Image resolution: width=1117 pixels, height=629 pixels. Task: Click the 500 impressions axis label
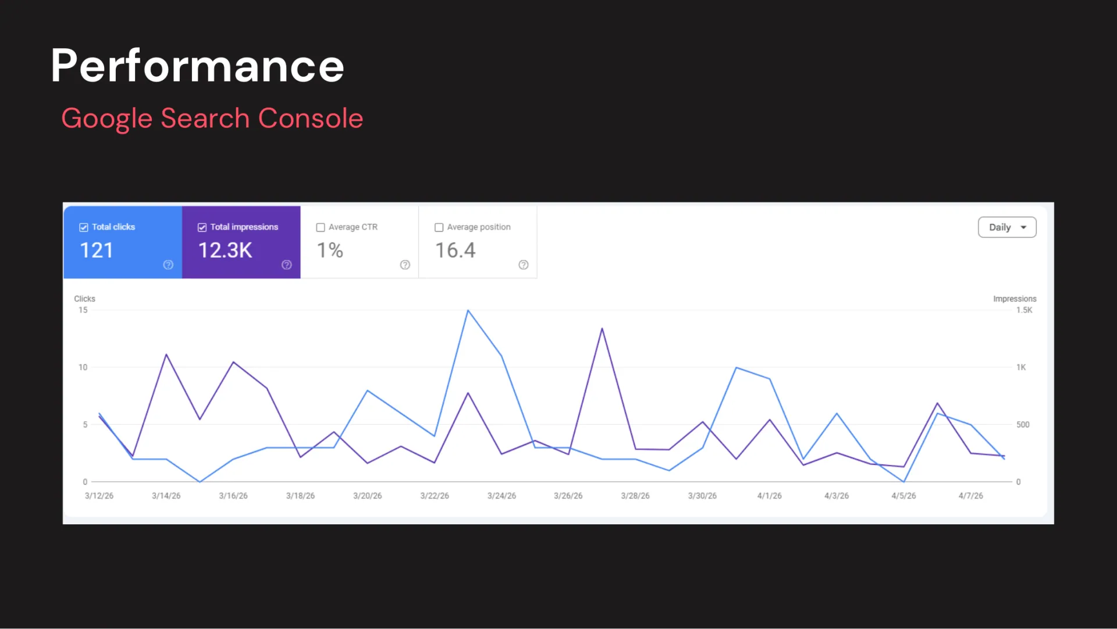1023,425
